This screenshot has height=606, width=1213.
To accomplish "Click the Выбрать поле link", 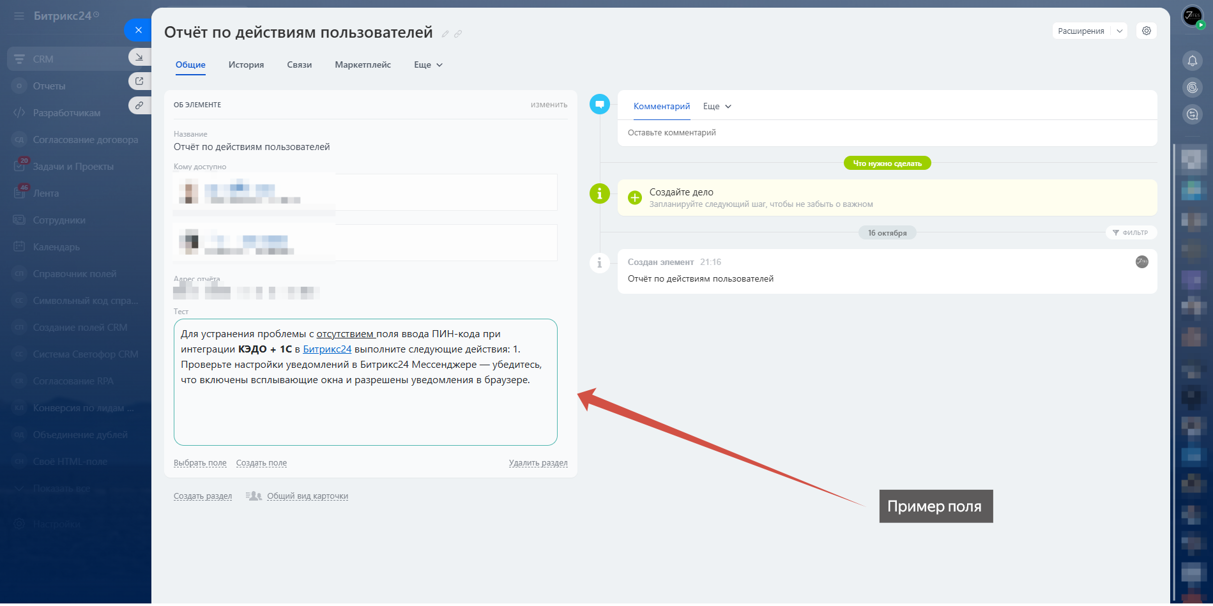I will (x=200, y=463).
